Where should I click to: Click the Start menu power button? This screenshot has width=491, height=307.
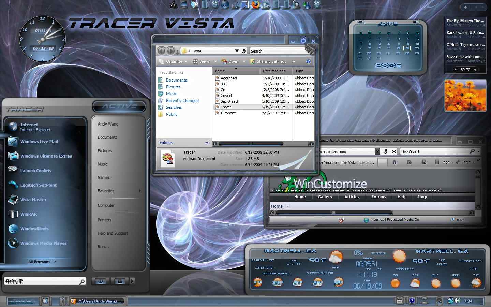tap(101, 281)
